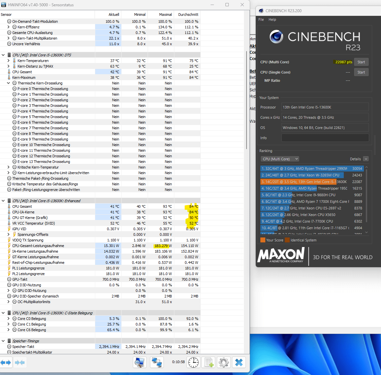Expand the Core C6 Belegung row
The height and width of the screenshot is (375, 381).
point(9,330)
